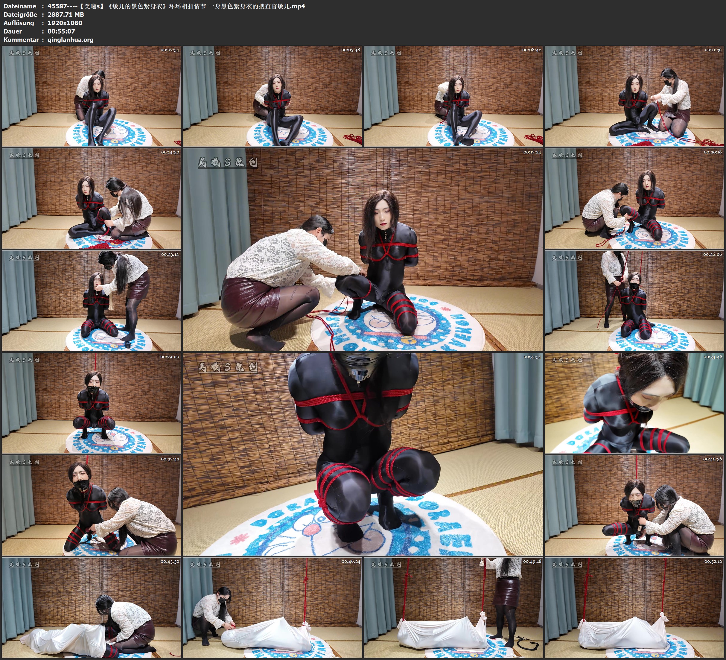The width and height of the screenshot is (726, 660).
Task: Click the thumbnail stamped 00:40:36
Action: (x=634, y=505)
